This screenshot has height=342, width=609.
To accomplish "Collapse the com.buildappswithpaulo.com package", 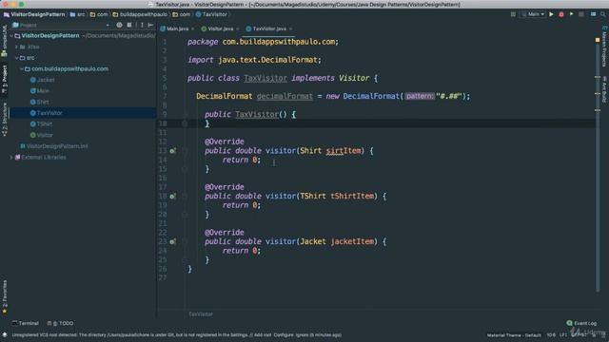I will [22, 68].
